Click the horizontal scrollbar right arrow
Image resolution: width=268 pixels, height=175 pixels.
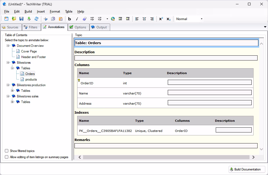pos(253,157)
